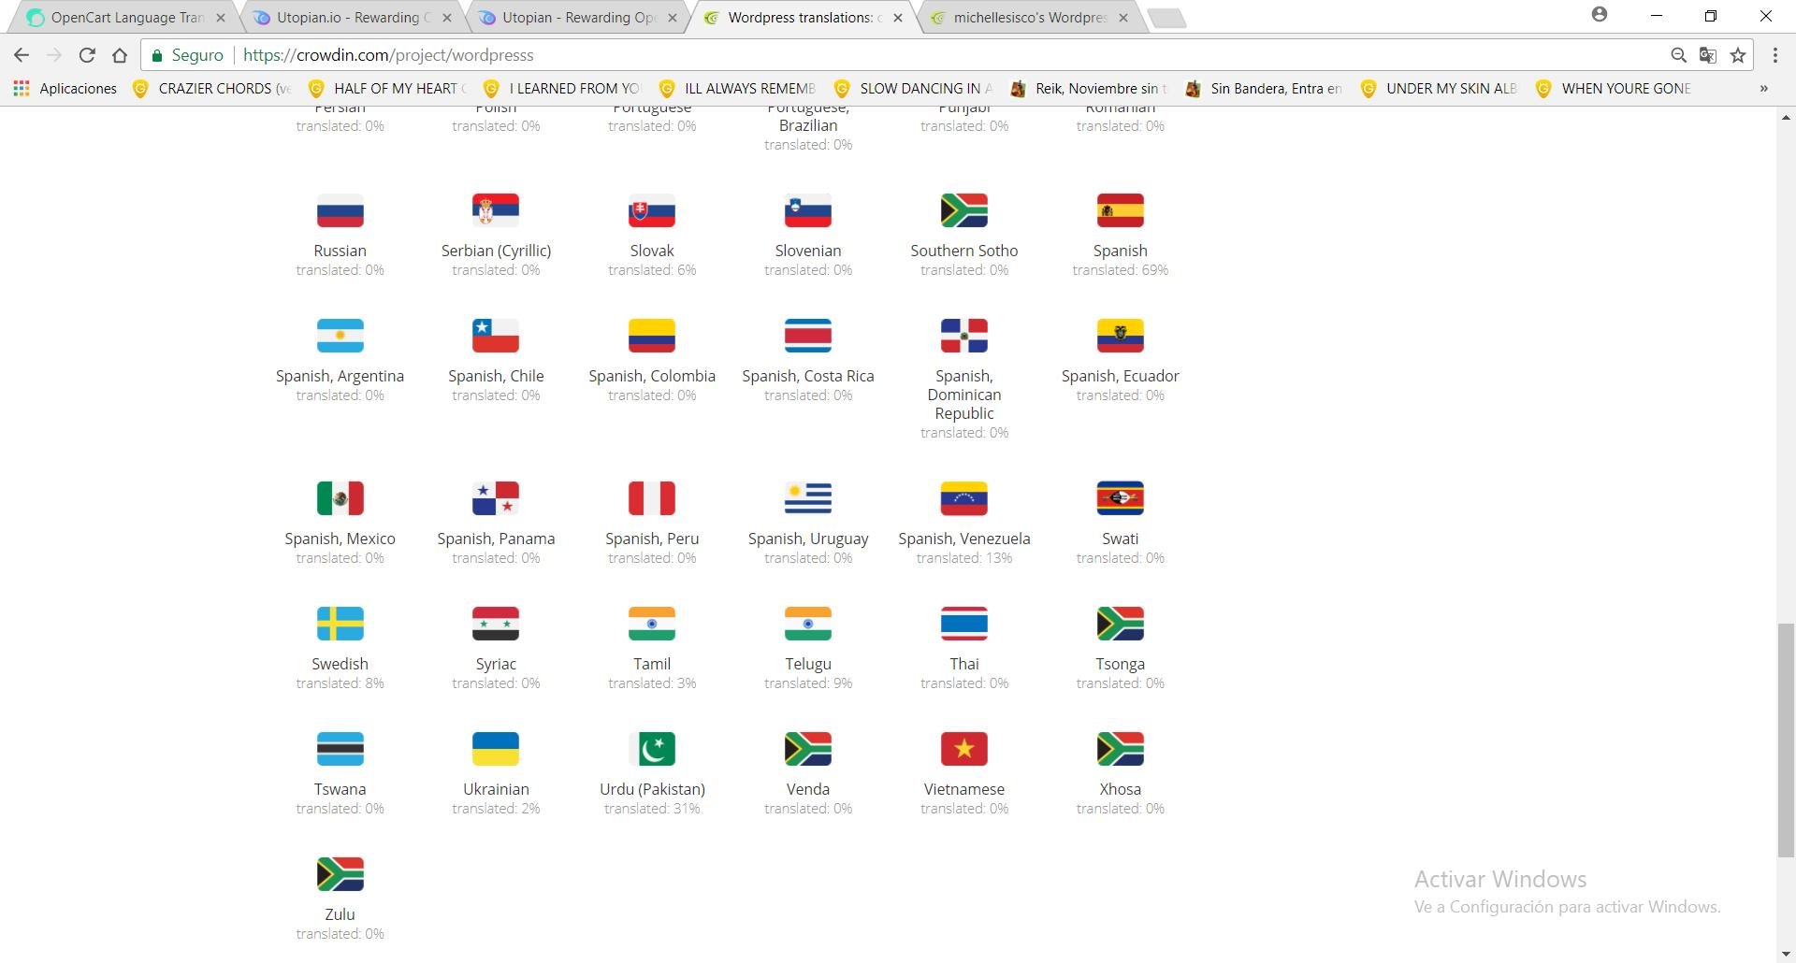Click the Russian flag icon
Image resolution: width=1796 pixels, height=963 pixels.
click(x=340, y=211)
